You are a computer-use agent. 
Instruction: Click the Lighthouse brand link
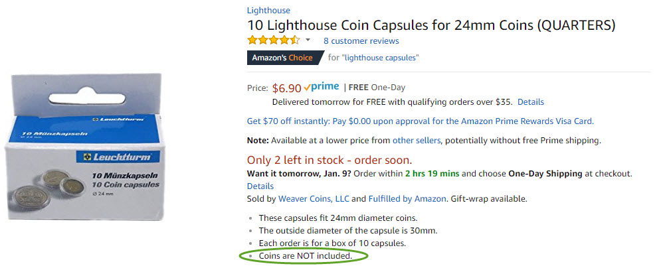coord(268,11)
